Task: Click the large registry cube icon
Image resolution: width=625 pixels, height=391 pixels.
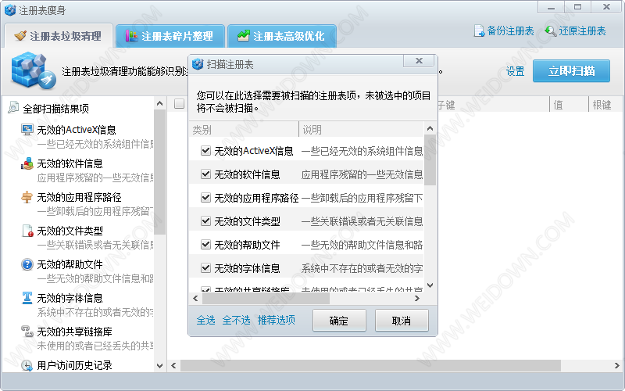Action: [33, 70]
